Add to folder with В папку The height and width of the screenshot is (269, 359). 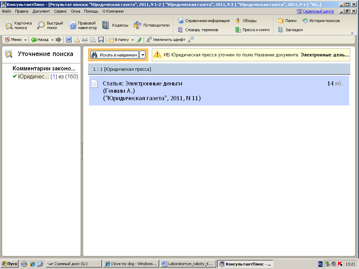118,40
